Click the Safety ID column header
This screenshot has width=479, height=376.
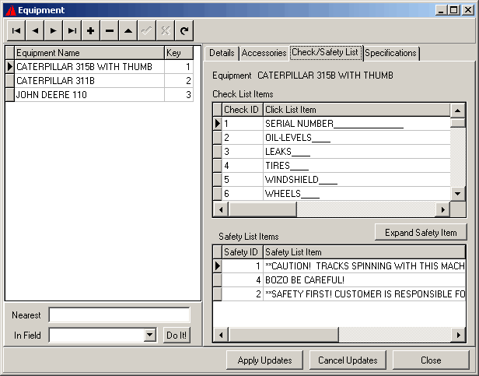243,252
